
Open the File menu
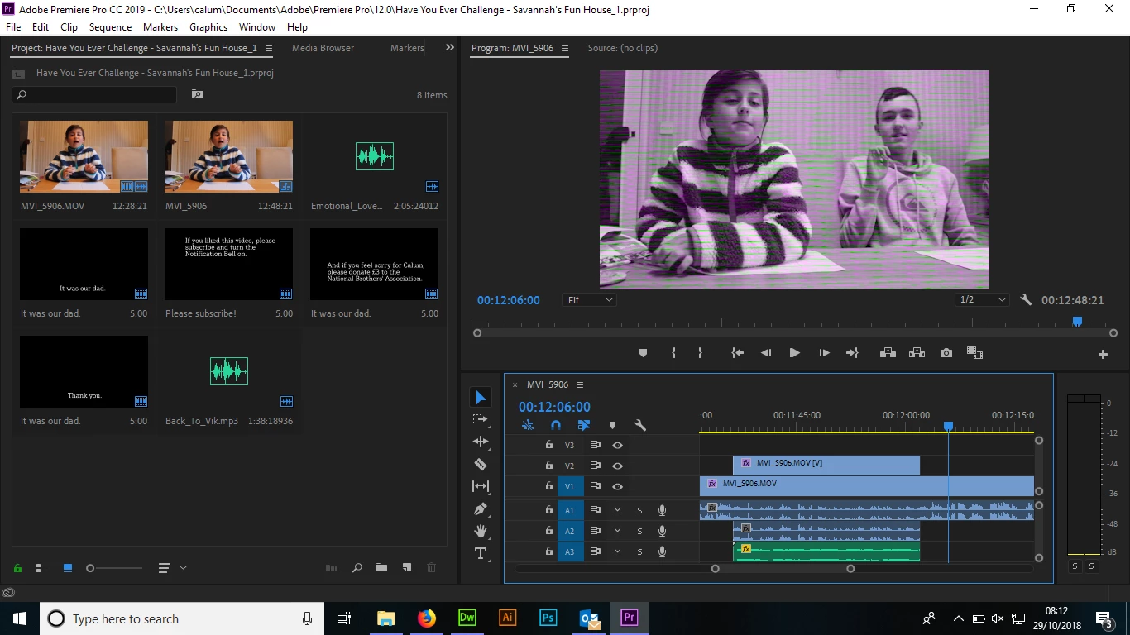click(x=13, y=27)
